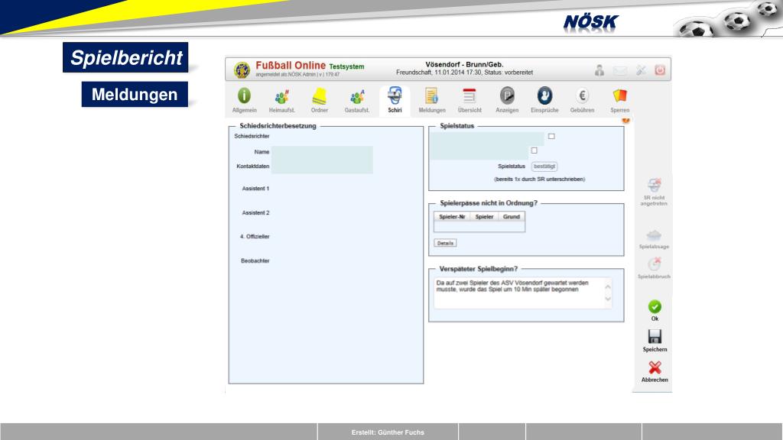The image size is (783, 440).
Task: Open the Übersicht tab
Action: click(469, 100)
